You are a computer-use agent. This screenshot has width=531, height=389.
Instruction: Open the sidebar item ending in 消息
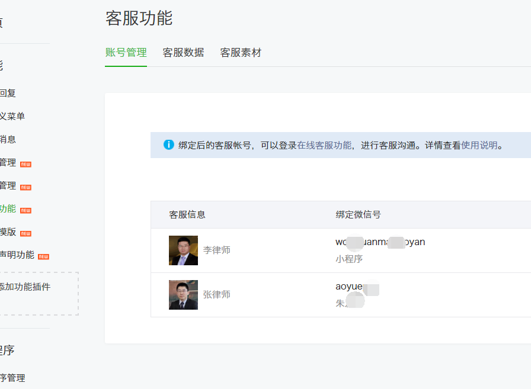[8, 139]
